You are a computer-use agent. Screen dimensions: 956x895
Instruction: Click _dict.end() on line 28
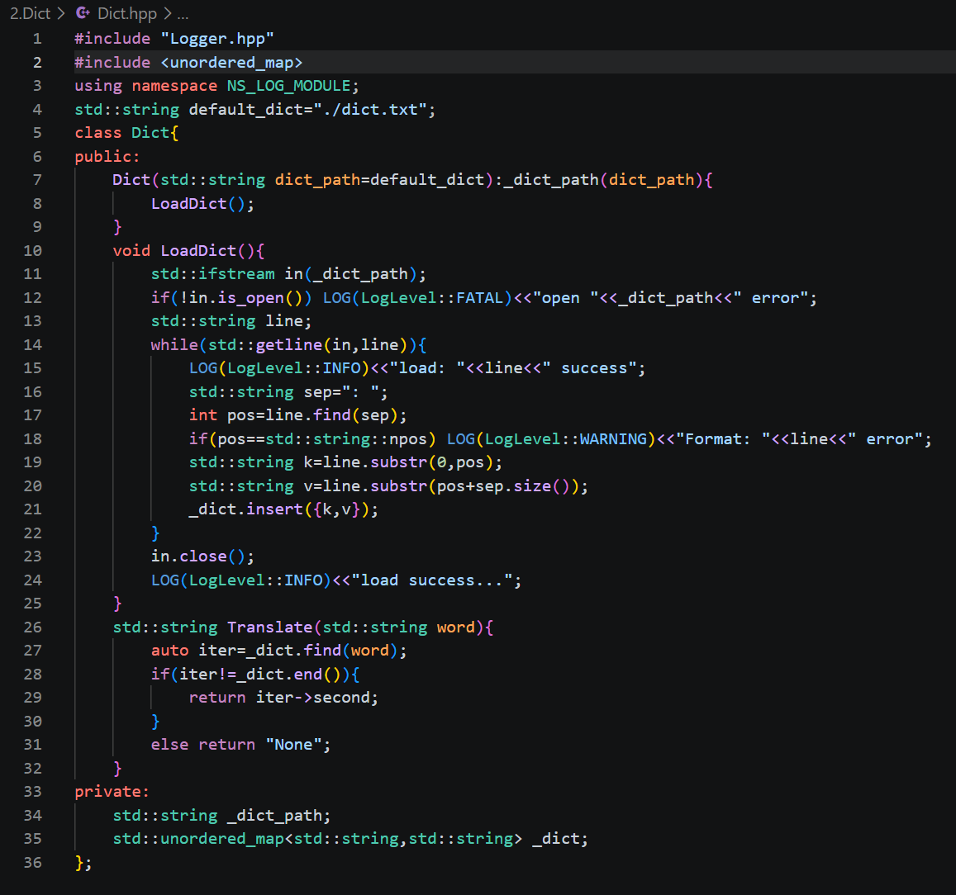(x=288, y=675)
